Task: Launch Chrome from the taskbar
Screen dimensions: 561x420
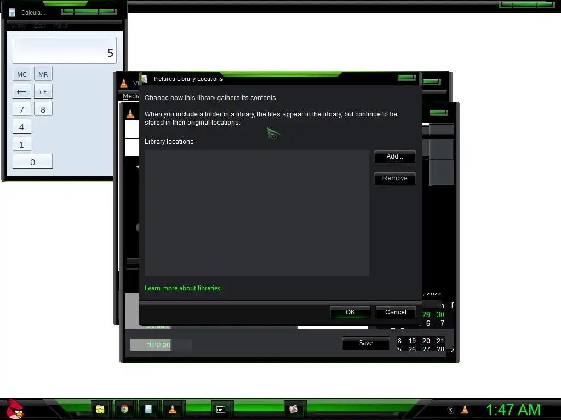Action: pos(124,409)
